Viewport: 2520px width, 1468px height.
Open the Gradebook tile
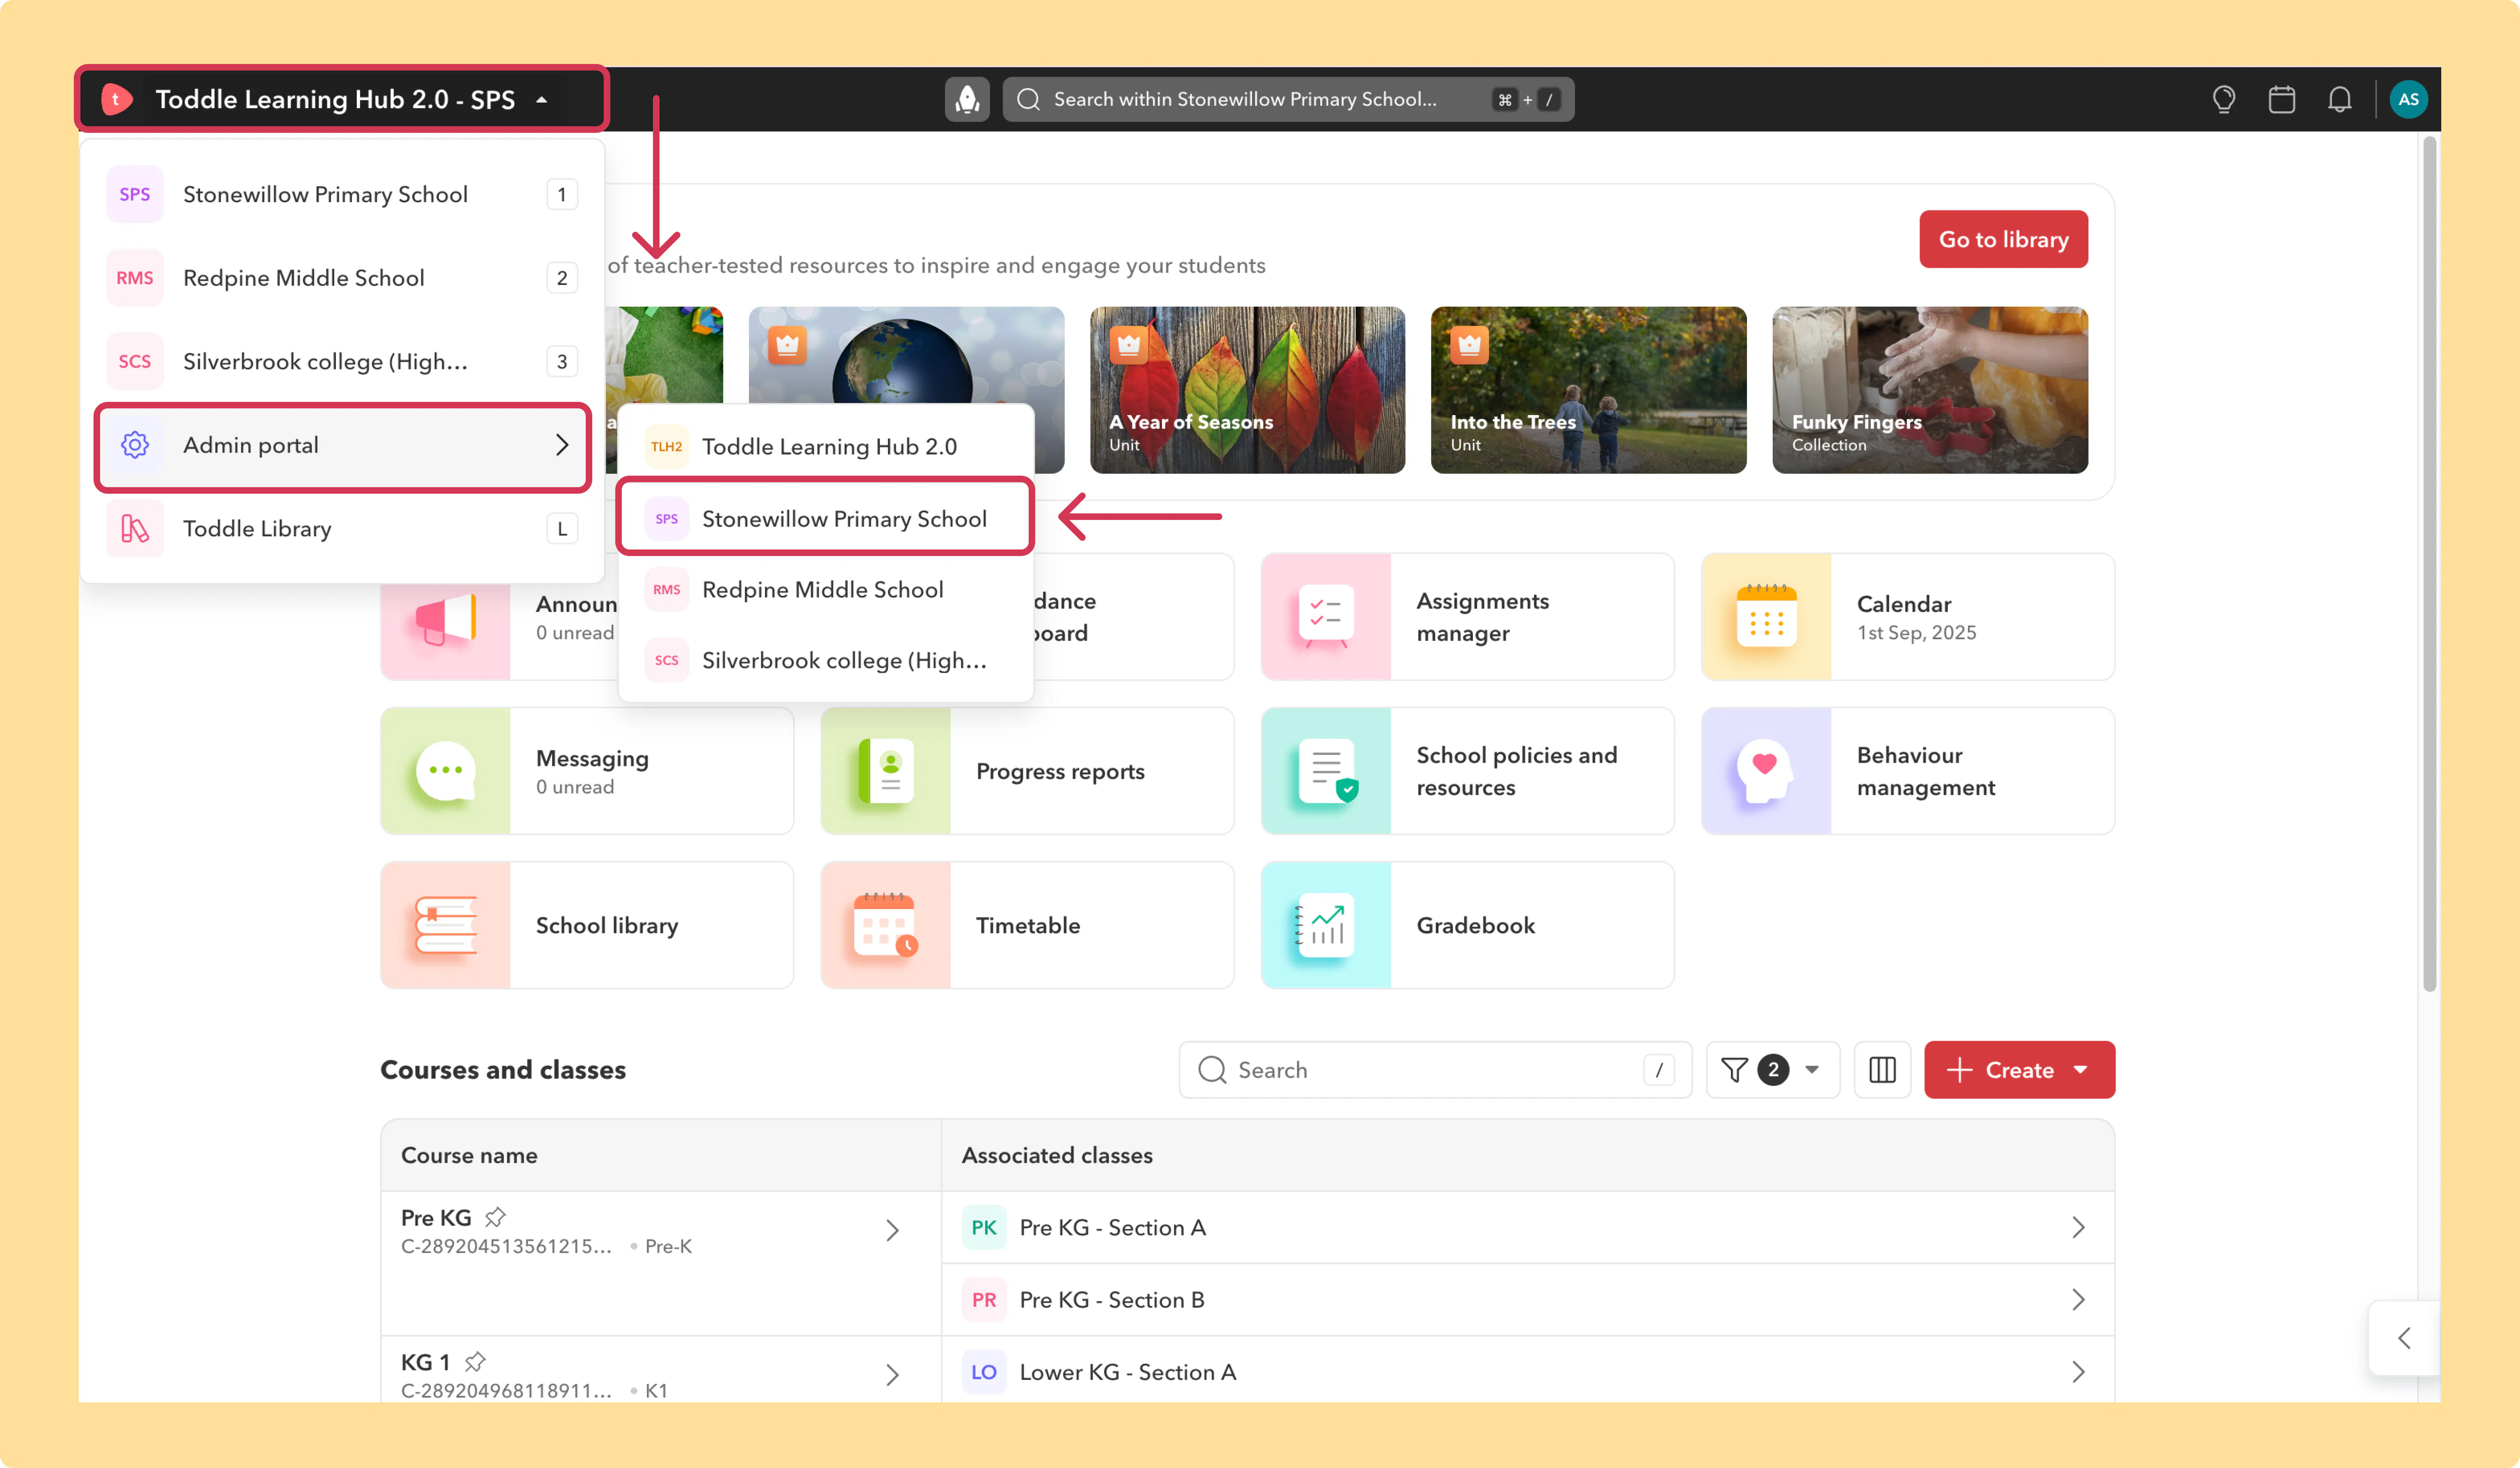pyautogui.click(x=1467, y=925)
